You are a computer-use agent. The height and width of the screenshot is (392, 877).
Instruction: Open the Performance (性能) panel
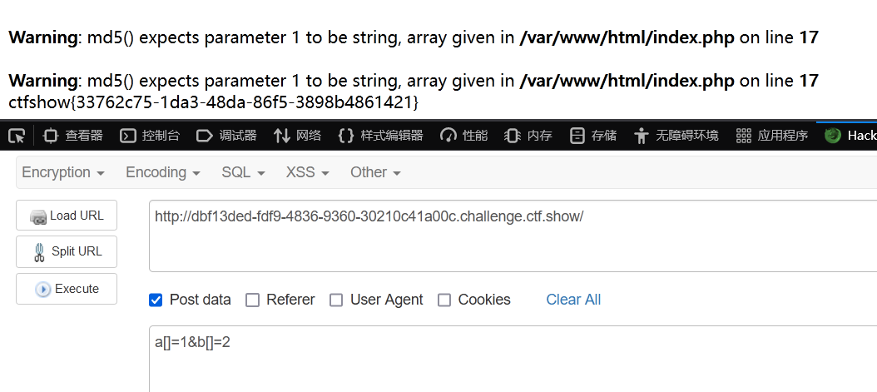464,136
